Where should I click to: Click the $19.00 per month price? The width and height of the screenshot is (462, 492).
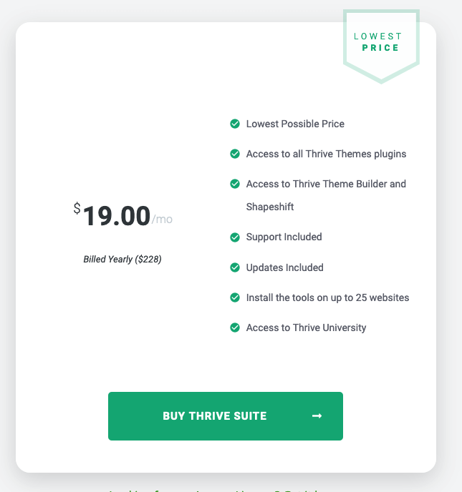click(x=123, y=215)
